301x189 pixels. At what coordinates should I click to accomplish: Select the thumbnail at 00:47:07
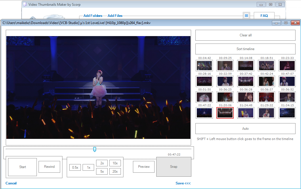click(287, 81)
